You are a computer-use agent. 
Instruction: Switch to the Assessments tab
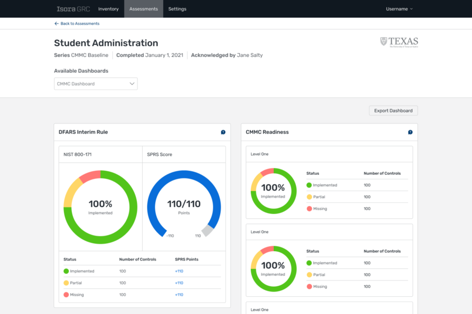tap(144, 9)
